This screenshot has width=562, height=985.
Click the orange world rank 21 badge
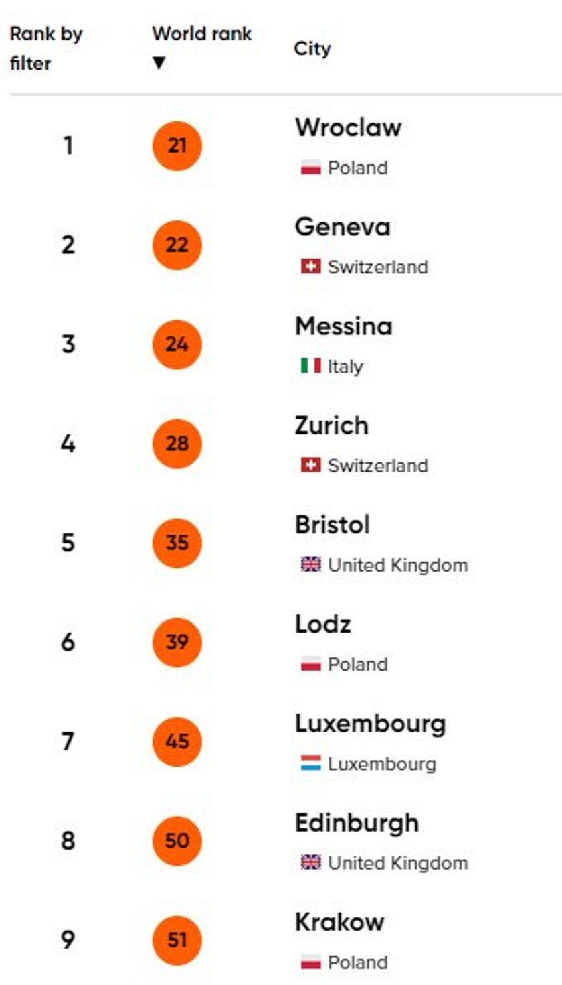(x=177, y=145)
